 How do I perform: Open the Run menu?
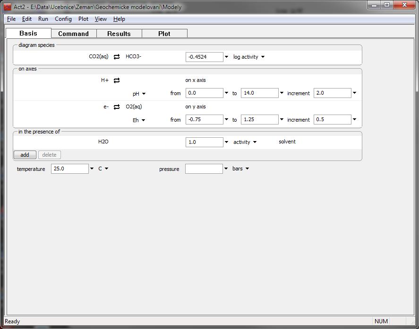point(43,19)
